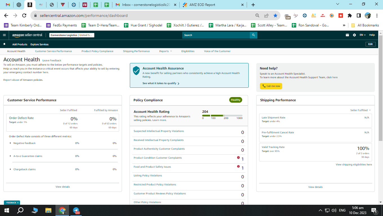Open the All Bookmarks folder
Screen dimensions: 383x216
coord(365,25)
